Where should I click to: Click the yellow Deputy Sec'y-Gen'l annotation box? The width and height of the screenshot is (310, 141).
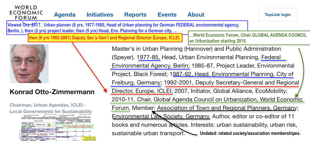point(104,38)
